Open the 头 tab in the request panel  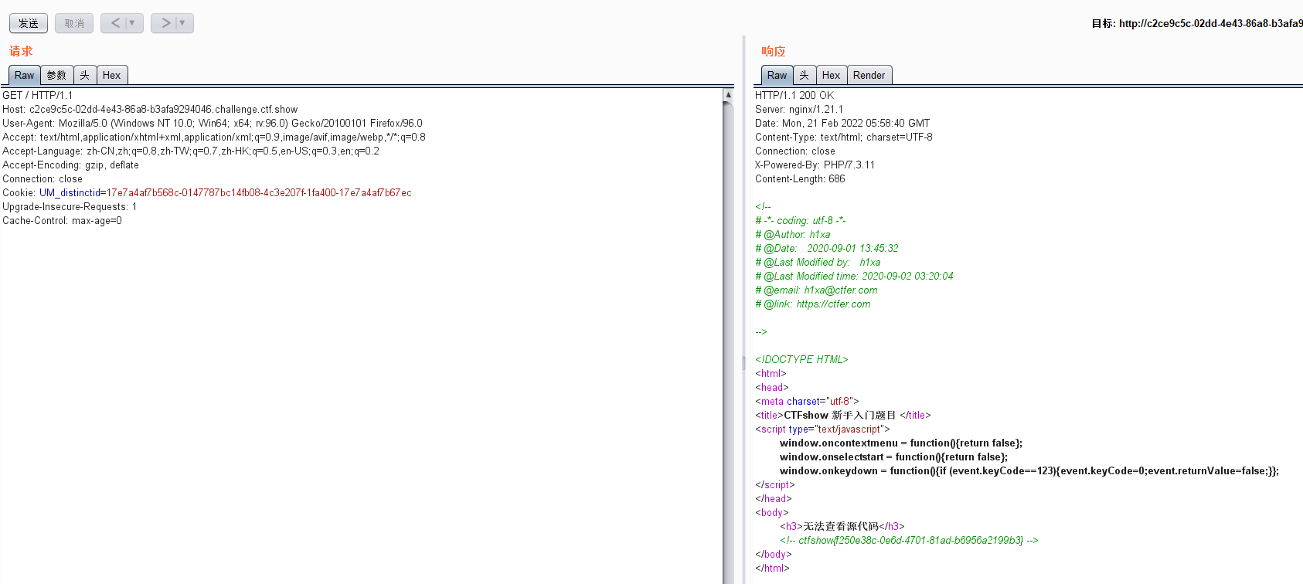coord(85,75)
